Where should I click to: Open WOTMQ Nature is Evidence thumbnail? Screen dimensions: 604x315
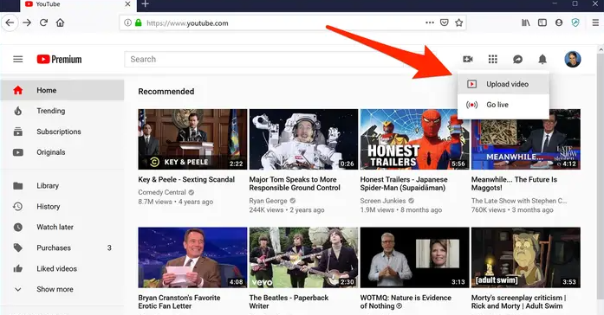[414, 257]
